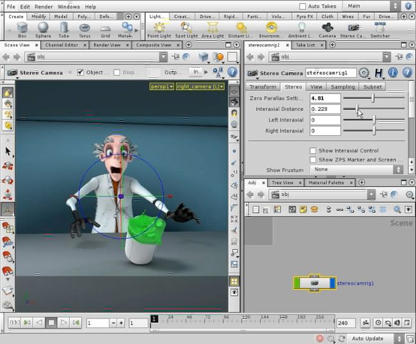Activate the Select arrow tool in viewport
Viewport: 416px width, 344px height.
[x=8, y=151]
